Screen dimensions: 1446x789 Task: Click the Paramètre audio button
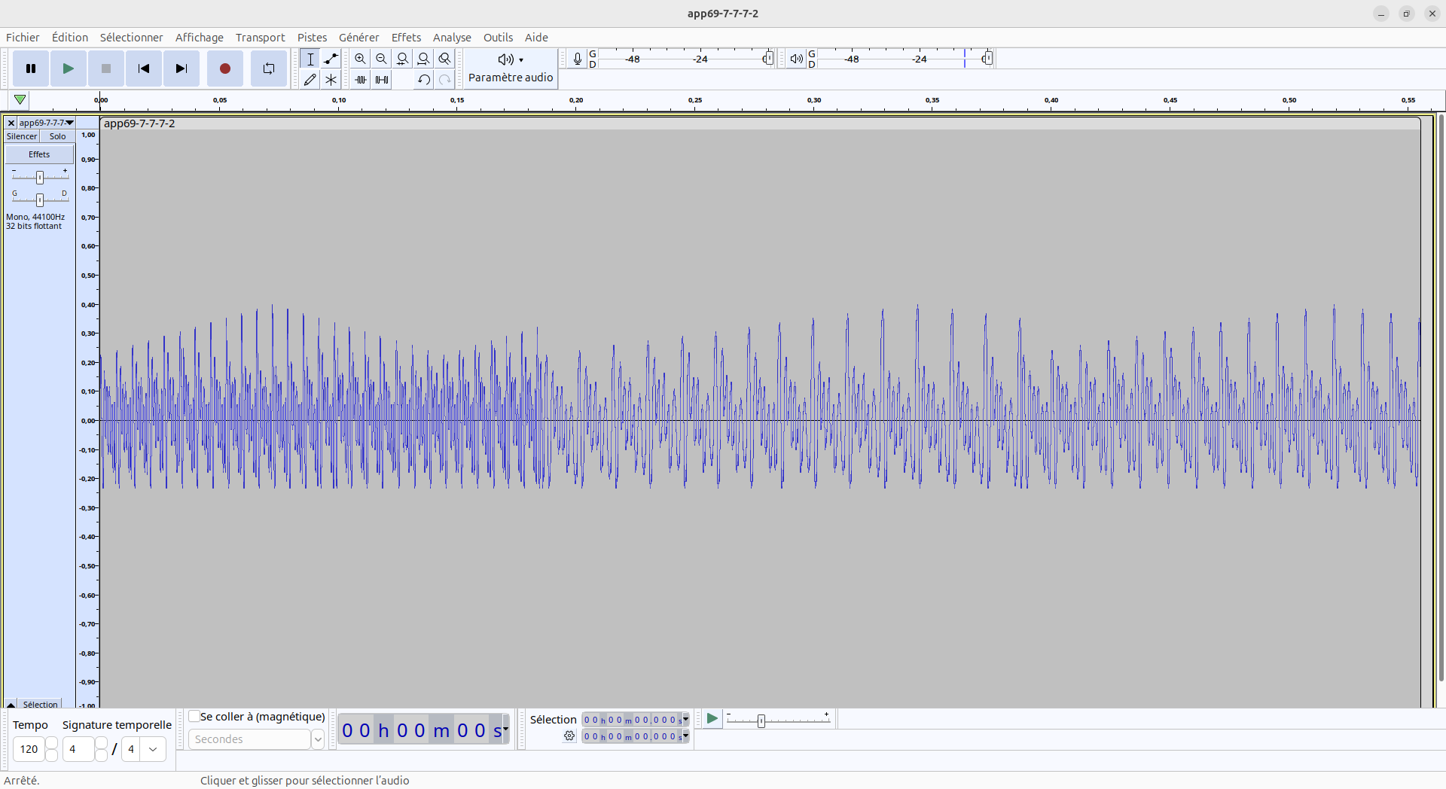511,69
